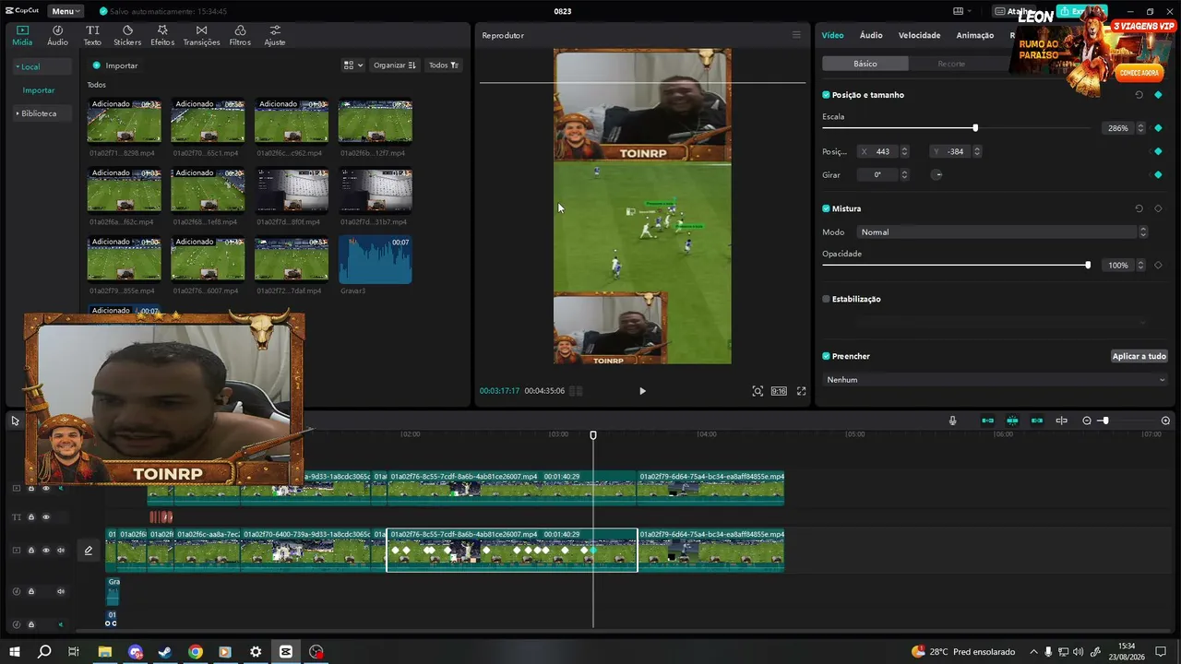Click the player options hamburger icon
The width and height of the screenshot is (1181, 664).
click(796, 35)
